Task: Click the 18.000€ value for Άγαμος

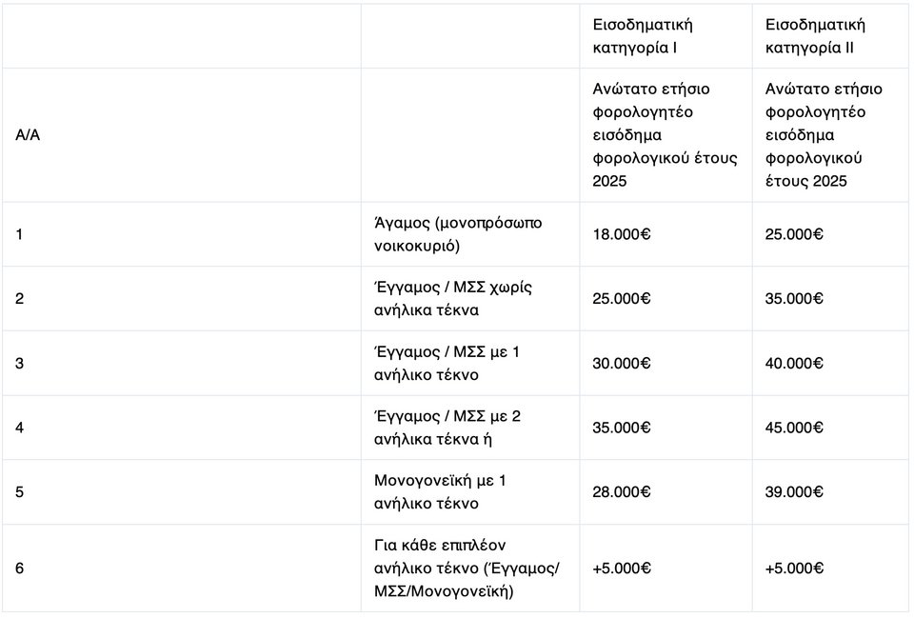Action: pyautogui.click(x=622, y=234)
